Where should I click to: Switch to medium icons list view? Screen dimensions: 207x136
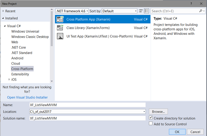pos(147,11)
